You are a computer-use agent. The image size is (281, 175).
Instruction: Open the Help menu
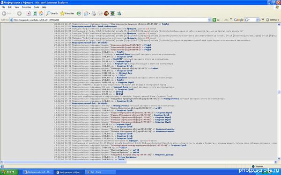44,7
